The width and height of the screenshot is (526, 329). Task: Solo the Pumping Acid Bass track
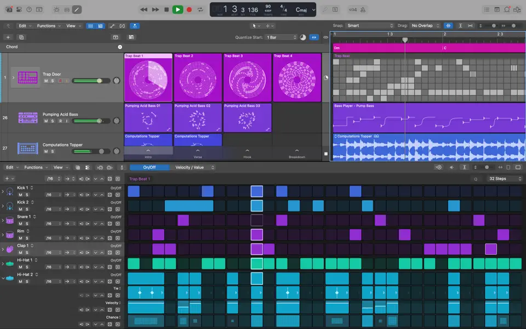(x=53, y=121)
